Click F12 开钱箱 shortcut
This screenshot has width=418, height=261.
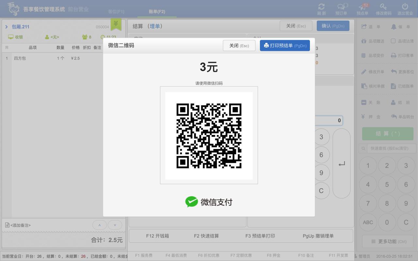(157, 236)
